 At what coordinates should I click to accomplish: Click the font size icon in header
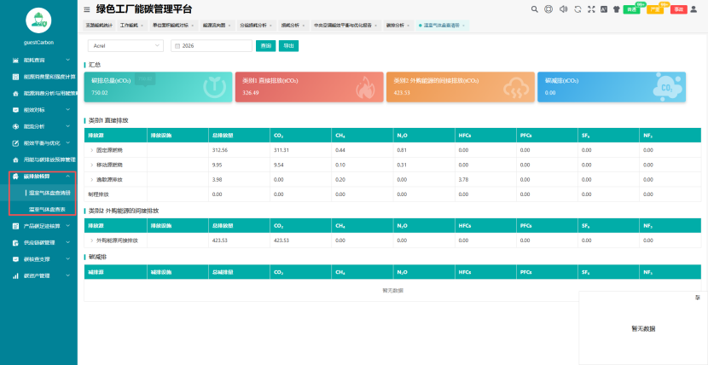604,9
